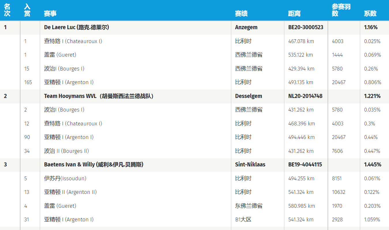Screen dimensions: 389x230
Task: Select the 亚精顿 II (Argenton II) race
Action: click(70, 192)
